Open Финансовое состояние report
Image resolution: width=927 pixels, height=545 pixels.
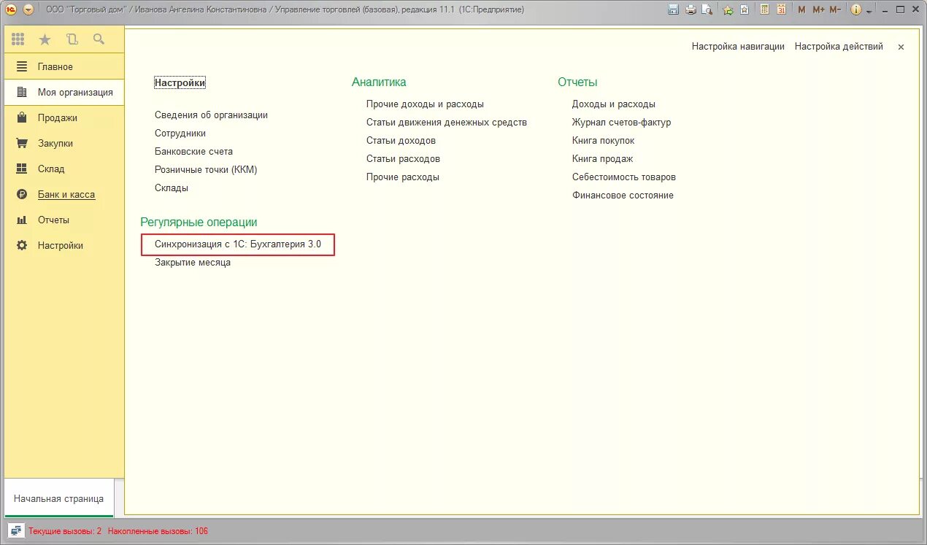click(x=623, y=195)
